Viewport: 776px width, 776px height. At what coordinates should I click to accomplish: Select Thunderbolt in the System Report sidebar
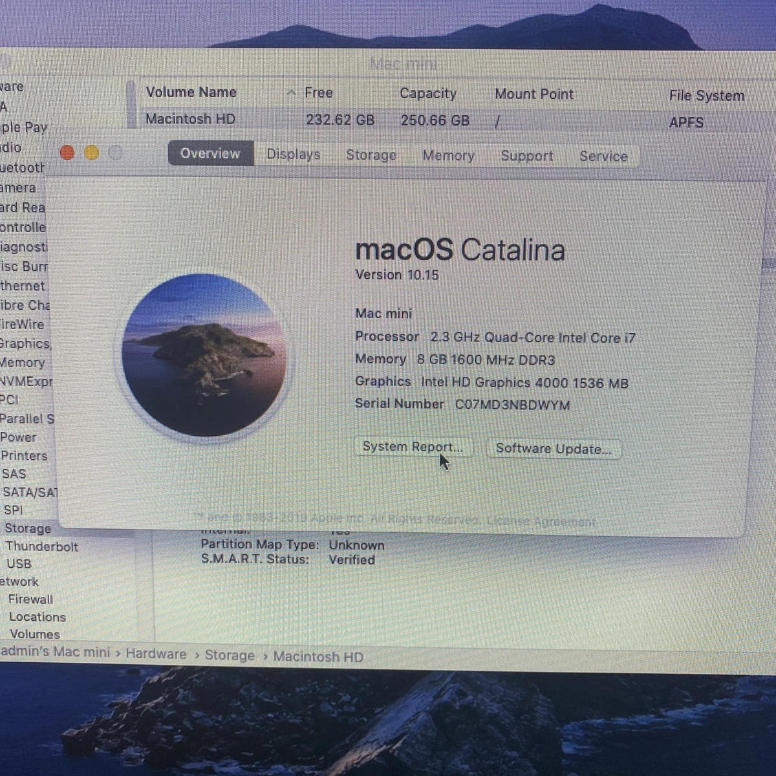pos(42,546)
